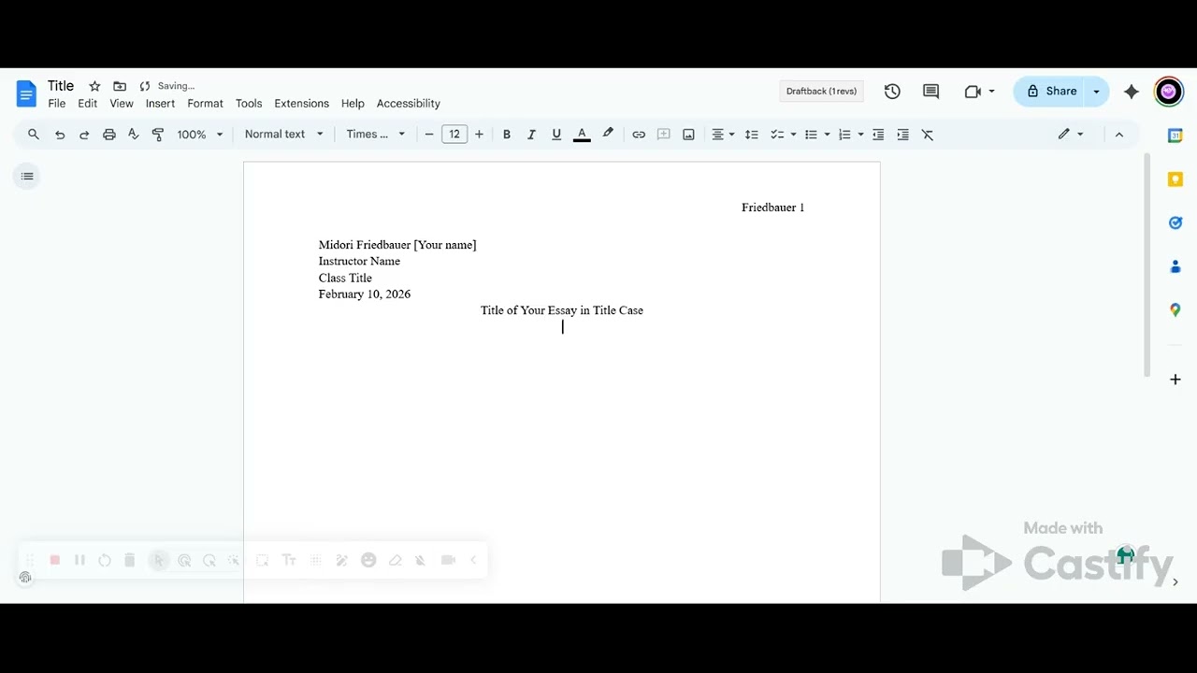1197x673 pixels.
Task: Open the Format menu
Action: click(x=205, y=104)
